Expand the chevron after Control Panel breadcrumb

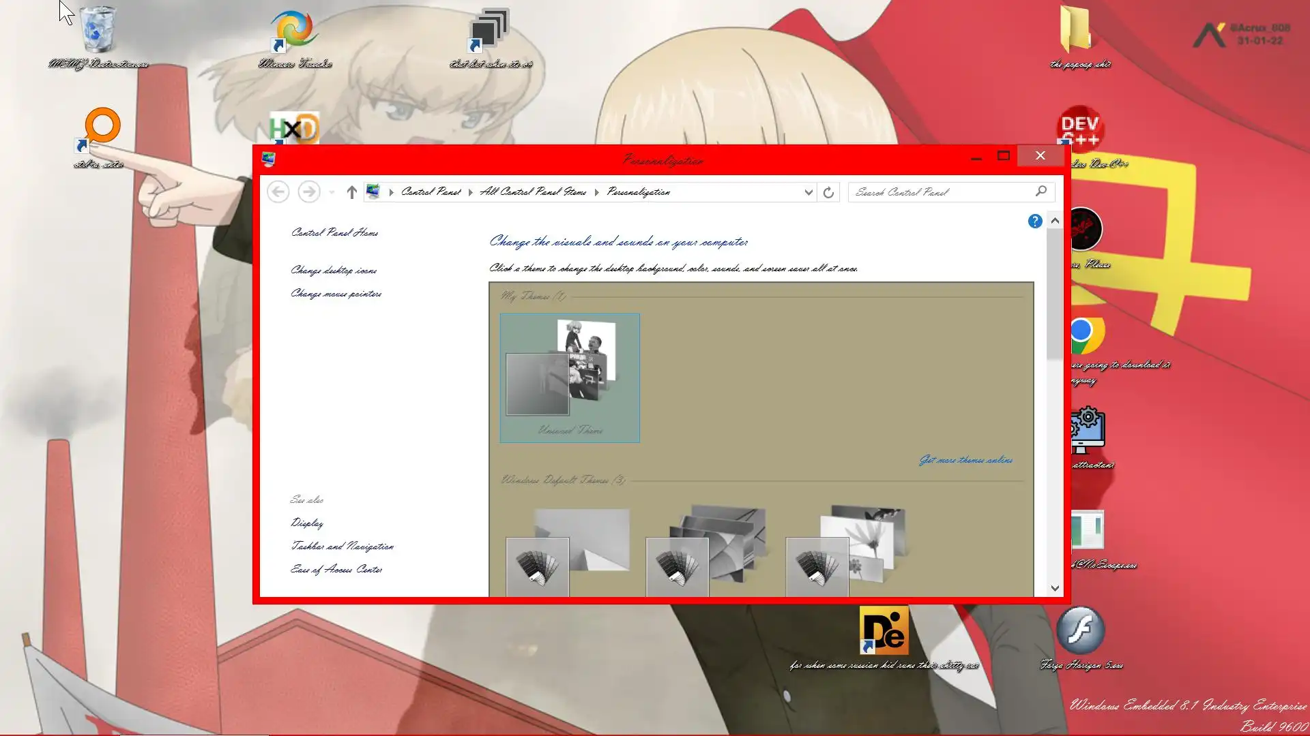point(471,193)
